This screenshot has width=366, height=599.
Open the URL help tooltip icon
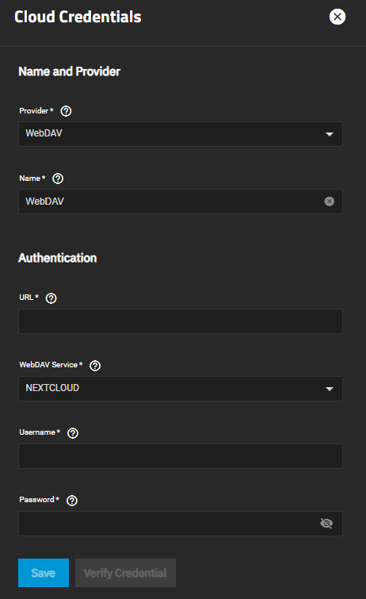point(51,298)
